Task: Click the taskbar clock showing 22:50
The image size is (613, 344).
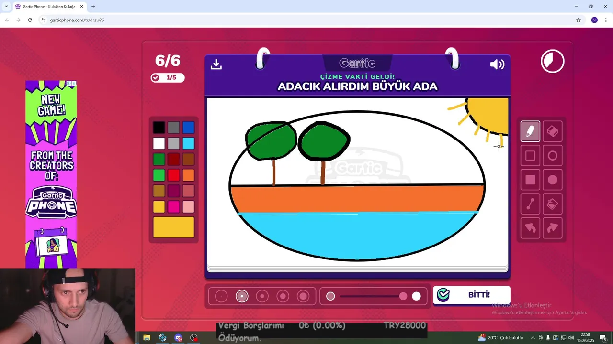Action: tap(585, 338)
